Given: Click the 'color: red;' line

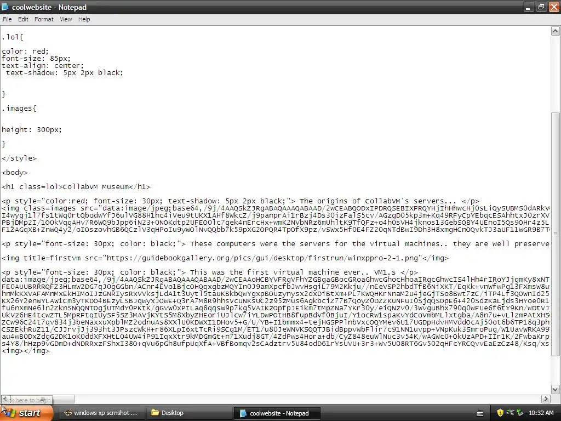Looking at the screenshot, I should 25,51.
